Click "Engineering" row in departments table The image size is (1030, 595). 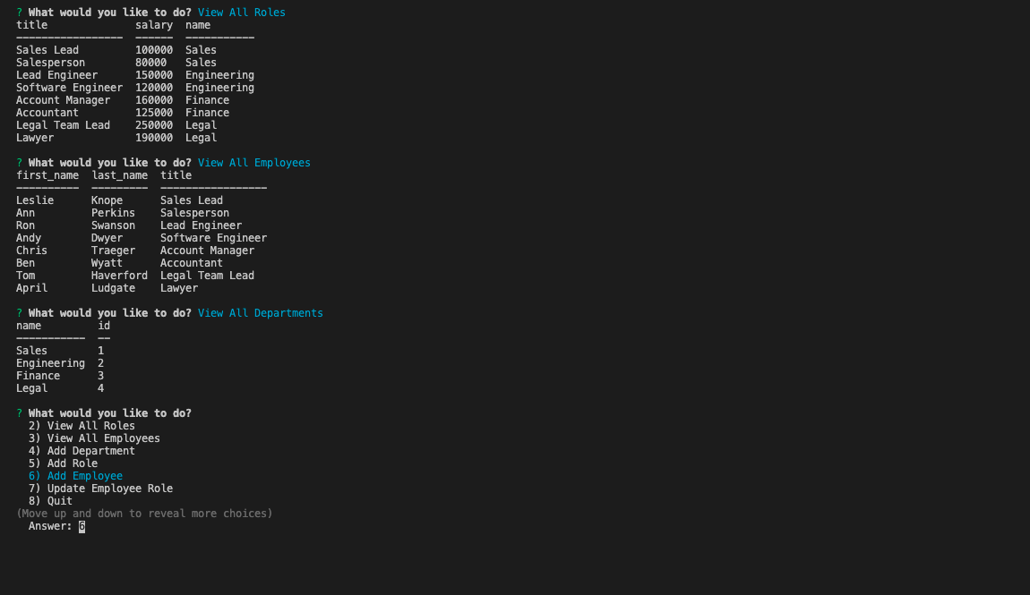[60, 362]
